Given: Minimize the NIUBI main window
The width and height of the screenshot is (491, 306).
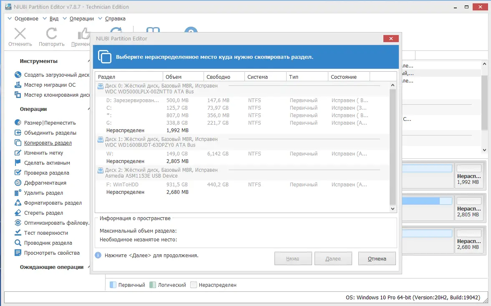Looking at the screenshot, I should tap(455, 7).
